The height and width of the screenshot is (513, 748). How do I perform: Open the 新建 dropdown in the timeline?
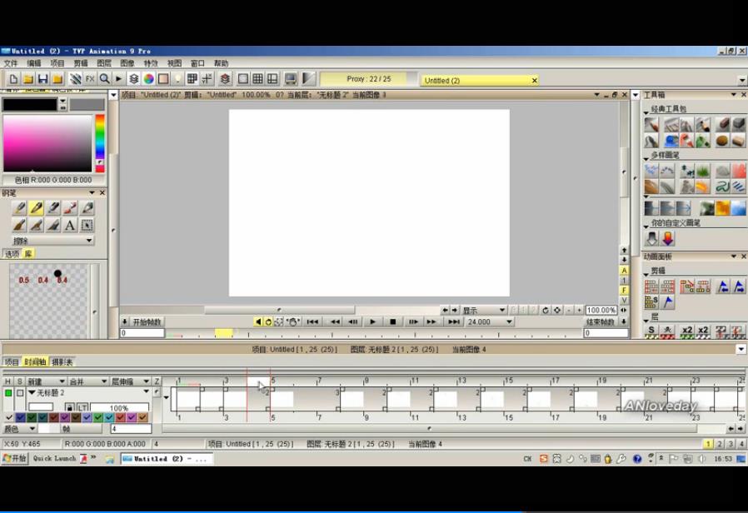(x=46, y=381)
